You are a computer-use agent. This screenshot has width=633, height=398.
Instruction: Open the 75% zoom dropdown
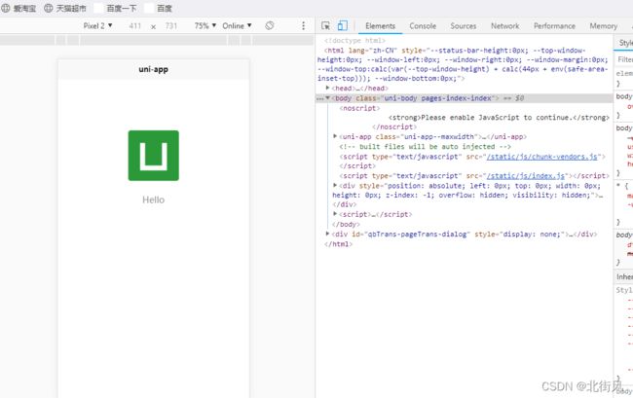point(205,26)
